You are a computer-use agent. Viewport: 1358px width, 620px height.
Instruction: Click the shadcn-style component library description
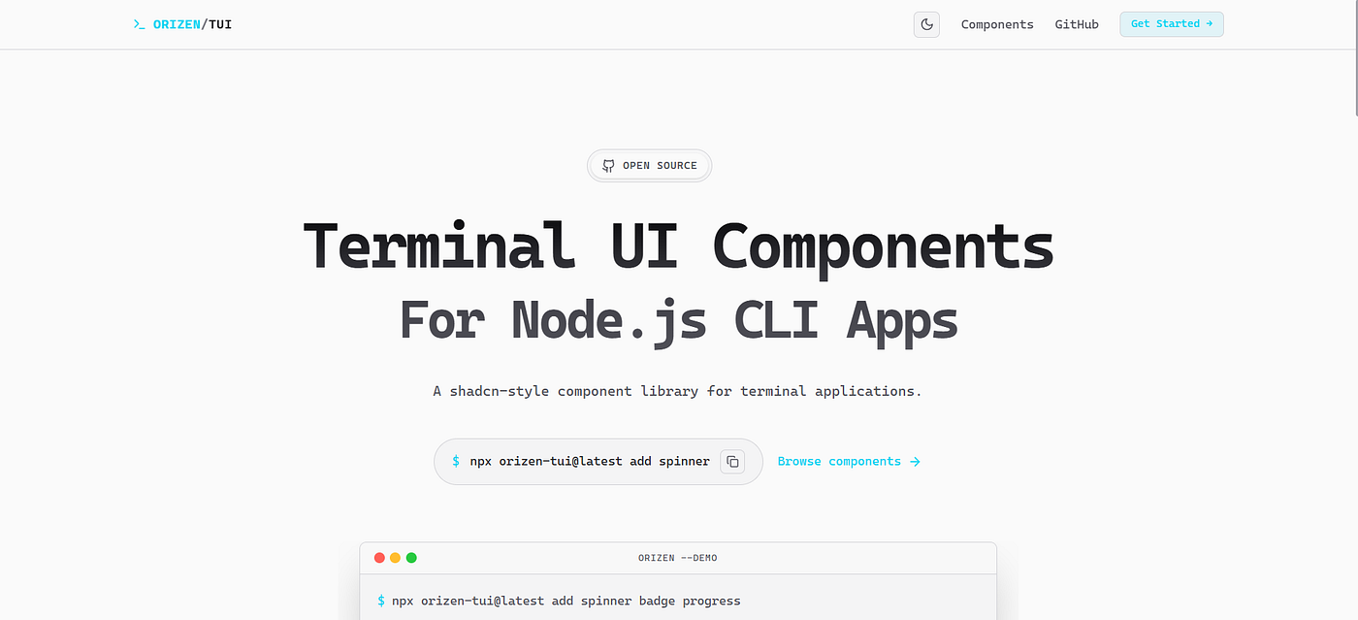[677, 392]
